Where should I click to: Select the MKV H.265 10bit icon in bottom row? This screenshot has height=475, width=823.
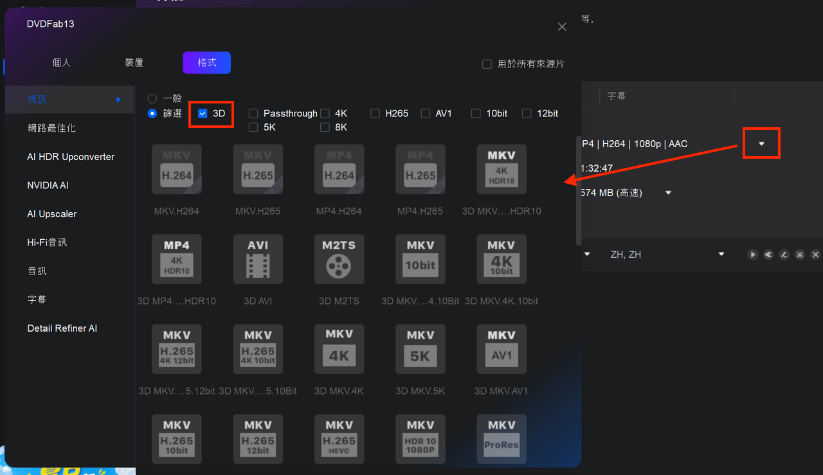pos(177,439)
